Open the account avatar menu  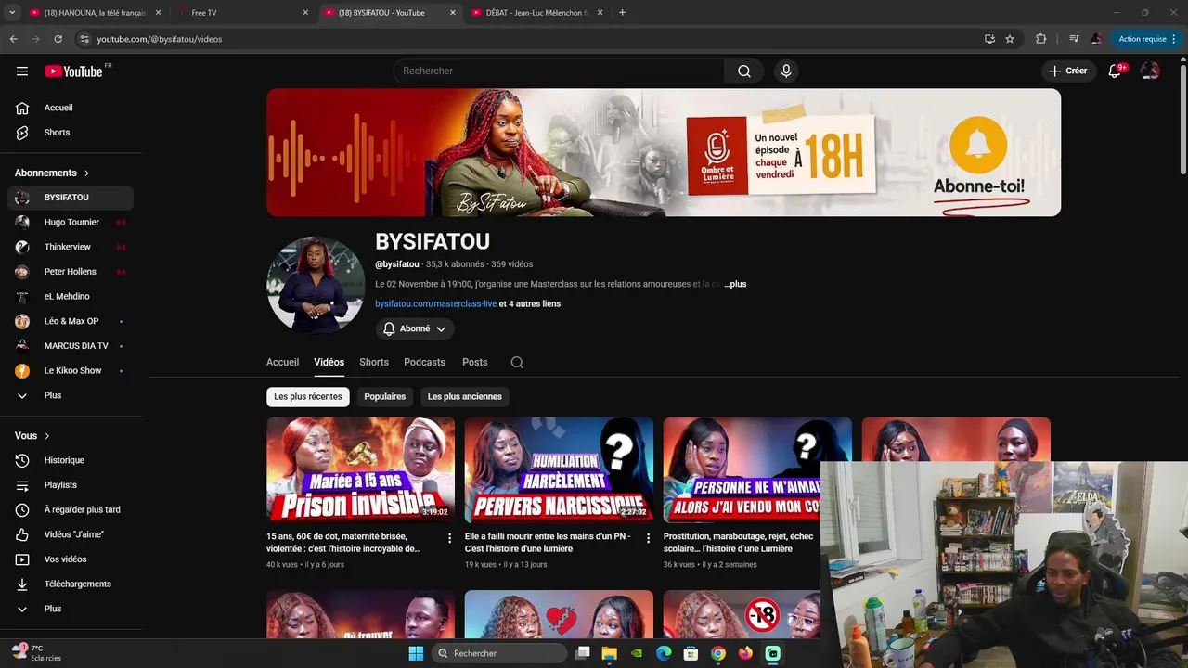(x=1150, y=71)
